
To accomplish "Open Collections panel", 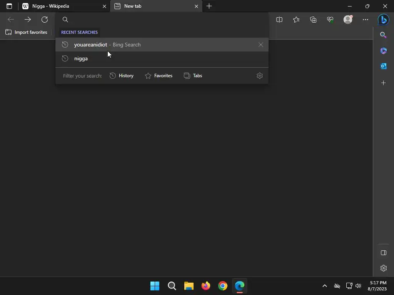I will 313,20.
